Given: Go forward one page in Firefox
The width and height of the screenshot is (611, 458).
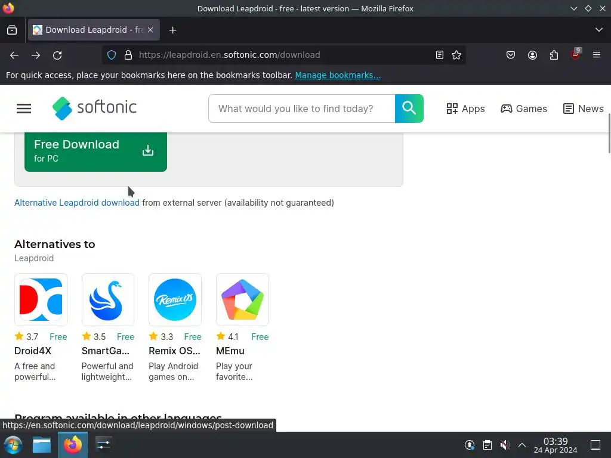Looking at the screenshot, I should tap(36, 55).
